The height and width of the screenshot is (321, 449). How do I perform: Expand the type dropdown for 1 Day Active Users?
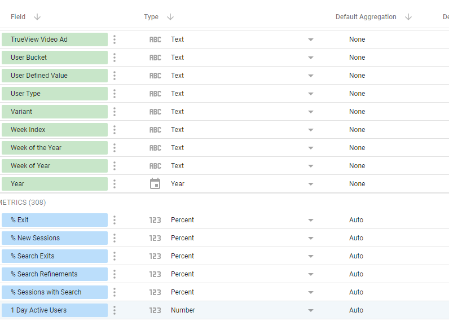pos(310,310)
